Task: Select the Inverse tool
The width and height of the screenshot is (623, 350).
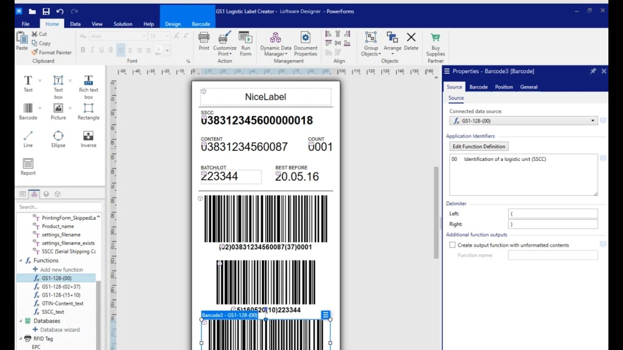Action: click(88, 140)
